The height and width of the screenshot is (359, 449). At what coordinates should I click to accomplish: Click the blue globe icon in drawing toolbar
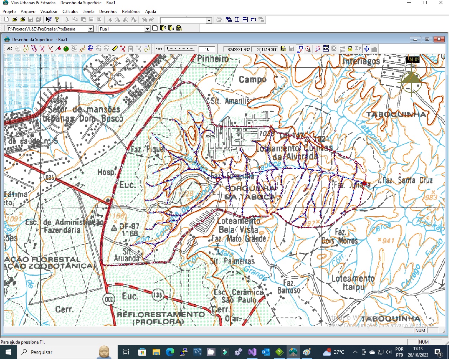pos(91,49)
